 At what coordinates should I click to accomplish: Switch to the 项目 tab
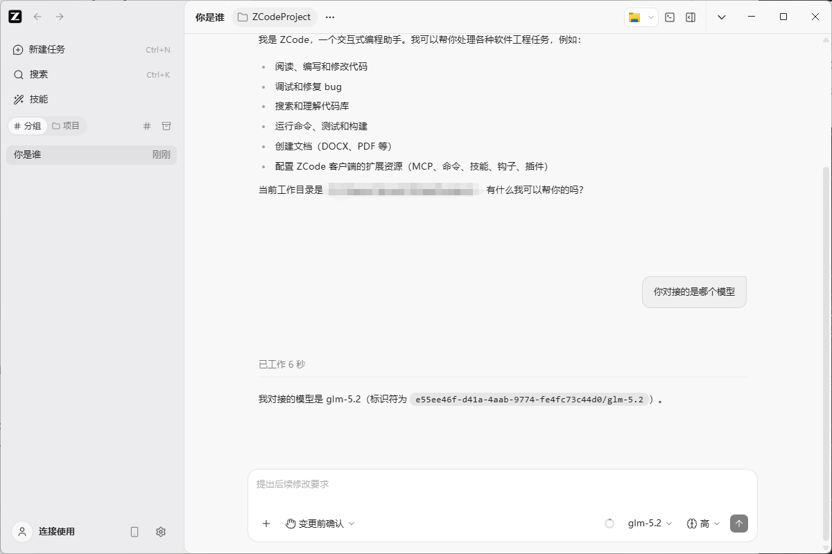[67, 126]
